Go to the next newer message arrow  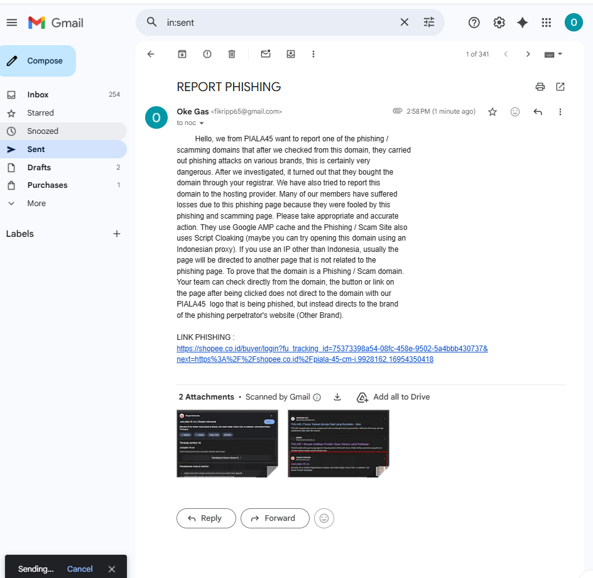tap(506, 54)
